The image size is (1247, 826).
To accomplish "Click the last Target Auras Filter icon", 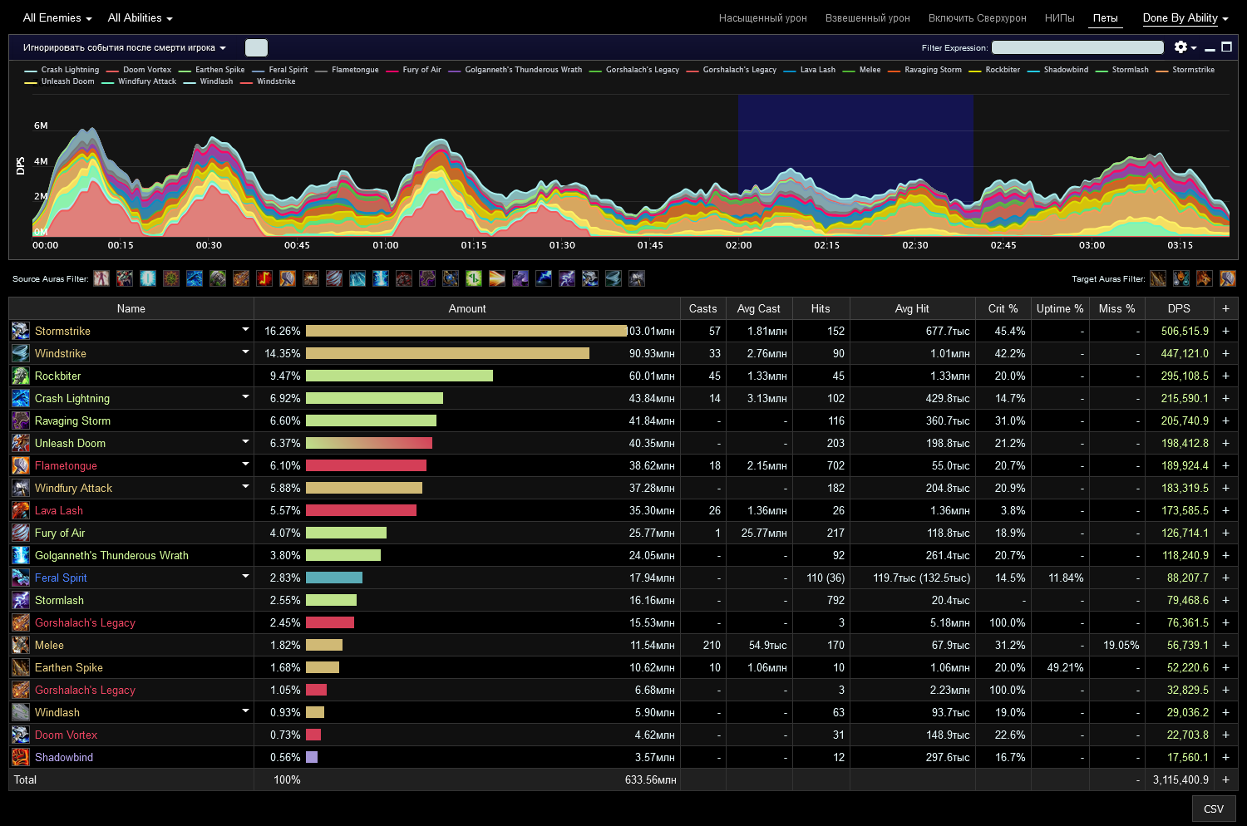I will (1227, 278).
